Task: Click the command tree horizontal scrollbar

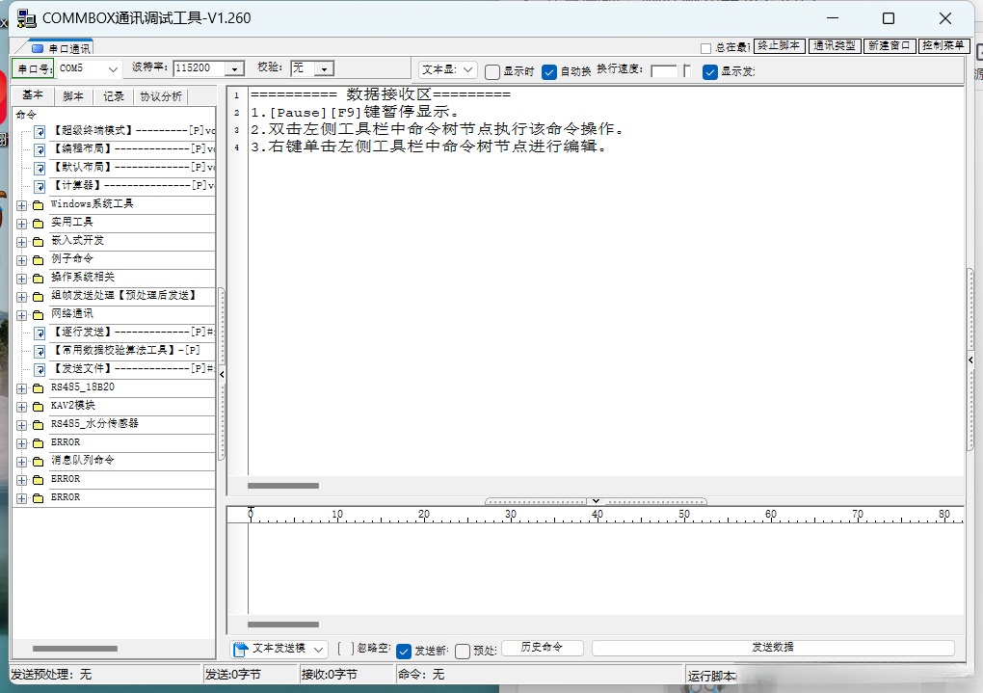Action: (74, 649)
